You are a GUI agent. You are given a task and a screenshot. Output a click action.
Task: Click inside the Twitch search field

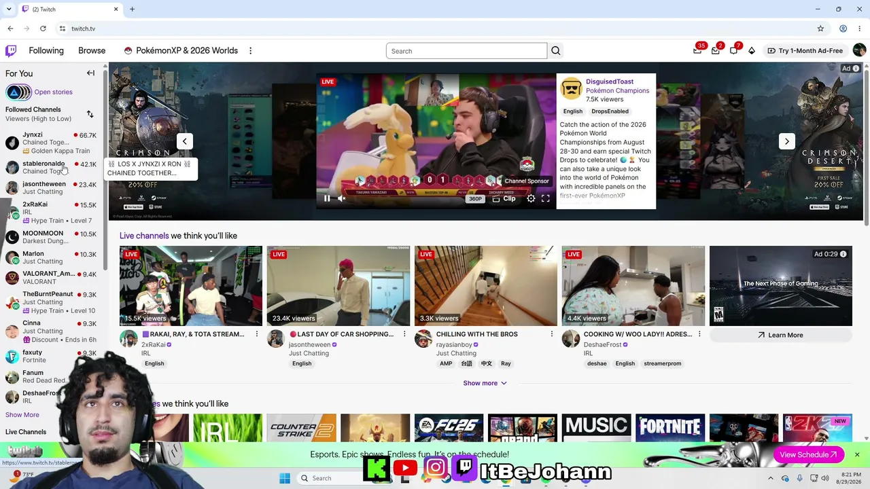pos(466,51)
